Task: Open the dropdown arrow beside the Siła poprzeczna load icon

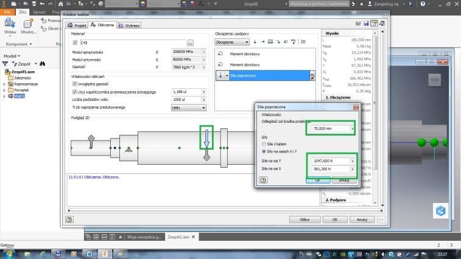Action: [x=227, y=75]
